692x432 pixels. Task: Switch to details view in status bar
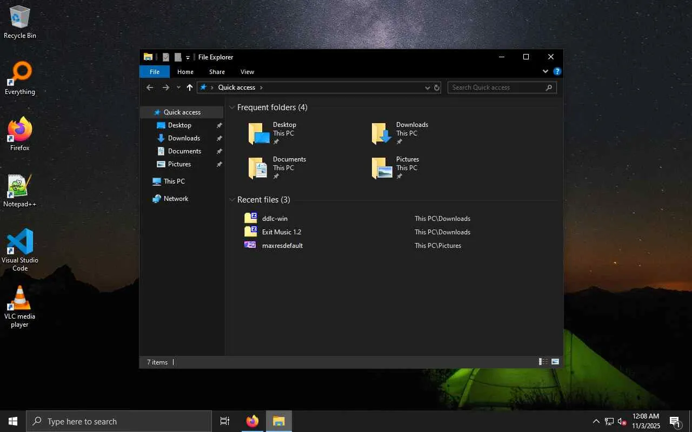click(x=543, y=362)
